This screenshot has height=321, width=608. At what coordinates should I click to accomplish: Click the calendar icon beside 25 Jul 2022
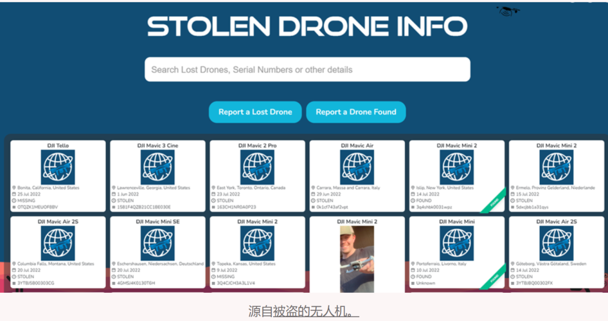point(14,194)
